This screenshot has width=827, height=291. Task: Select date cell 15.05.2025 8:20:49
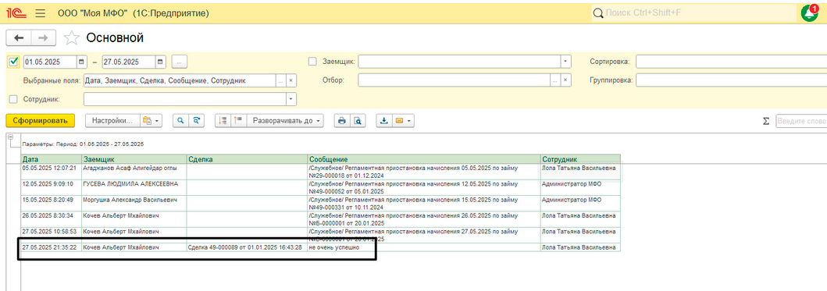52,204
